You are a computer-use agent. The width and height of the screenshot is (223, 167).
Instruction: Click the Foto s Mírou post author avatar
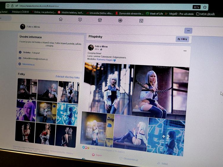(x=91, y=47)
